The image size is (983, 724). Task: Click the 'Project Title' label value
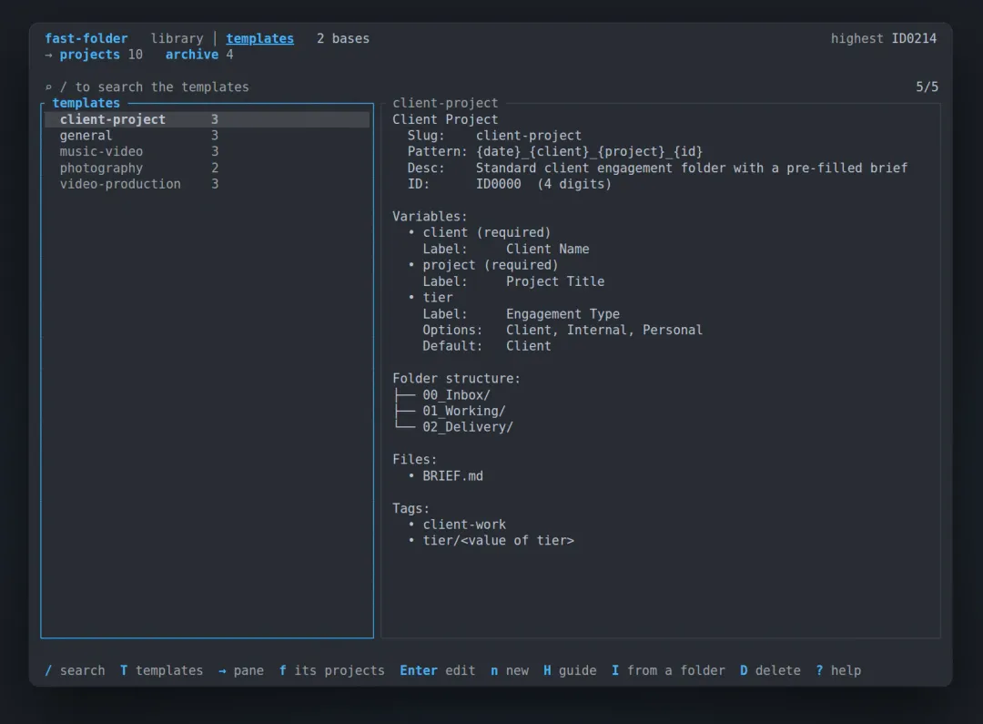click(x=555, y=281)
